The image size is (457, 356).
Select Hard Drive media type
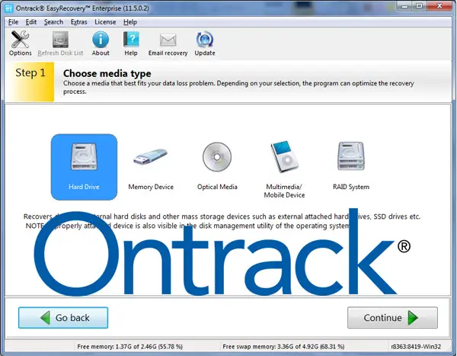(84, 167)
